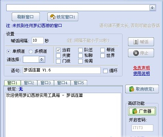
Task: Click the red X stop icon
Action: coord(136,53)
